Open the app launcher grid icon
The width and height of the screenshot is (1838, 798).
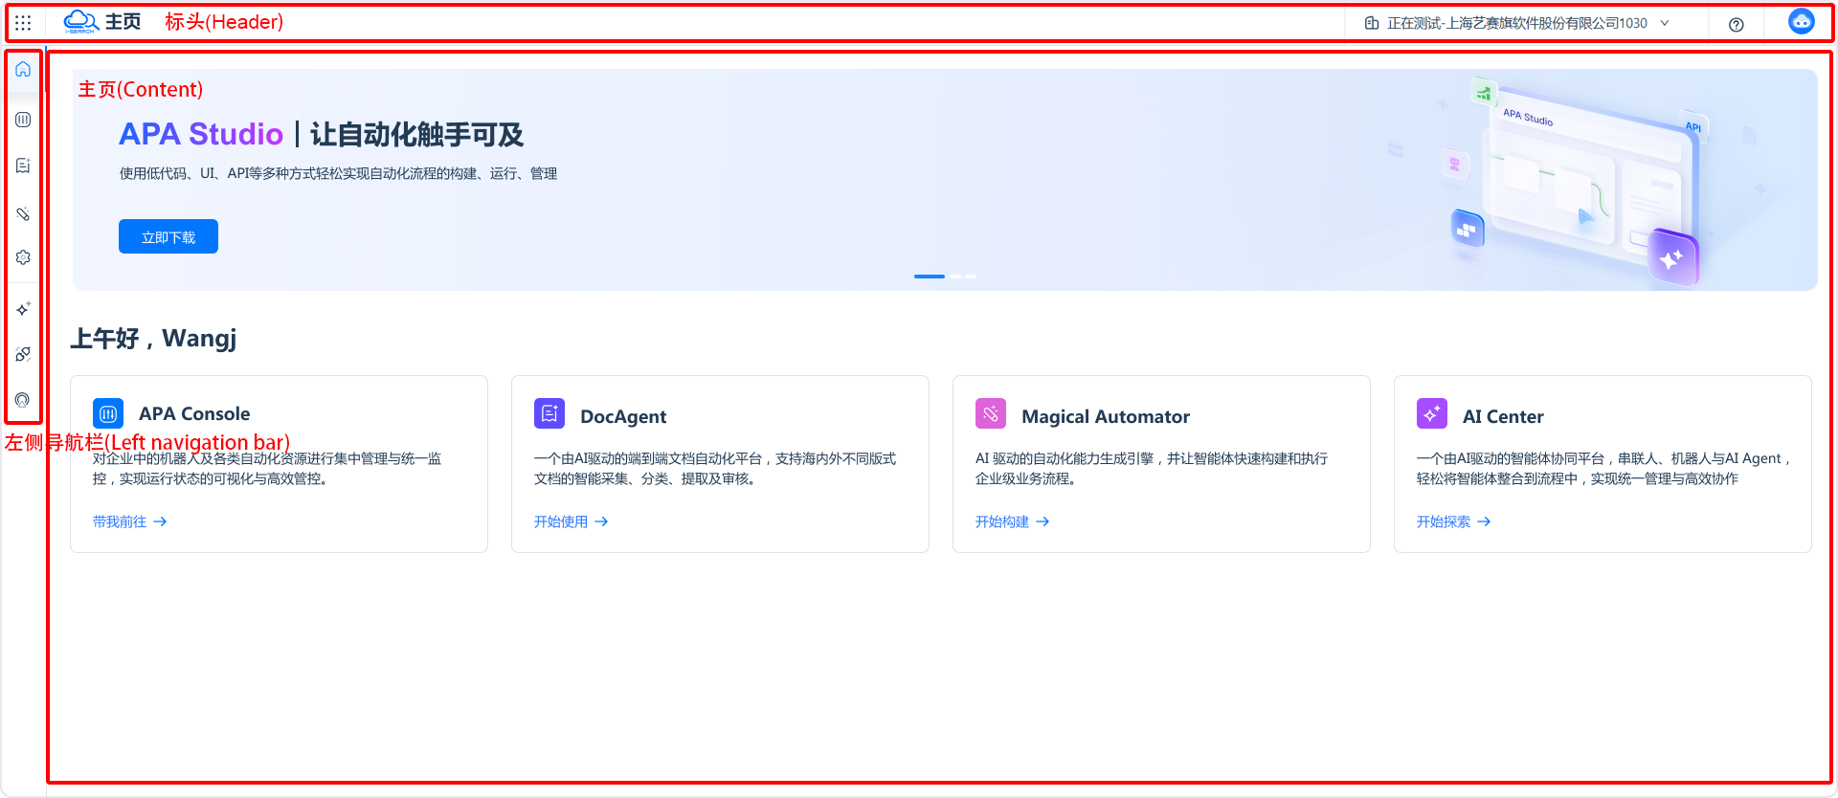[x=23, y=22]
